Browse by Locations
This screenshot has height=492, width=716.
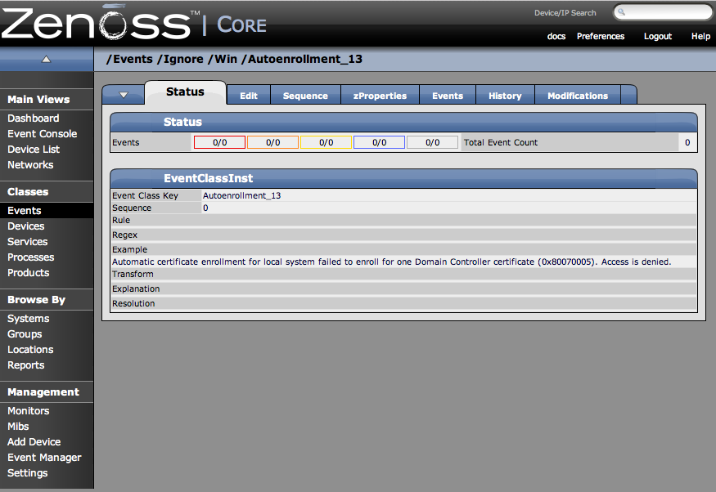[x=30, y=350]
